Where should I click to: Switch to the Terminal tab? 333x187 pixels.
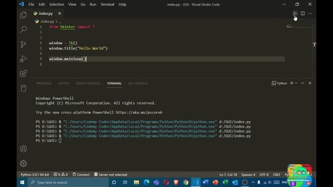click(114, 83)
